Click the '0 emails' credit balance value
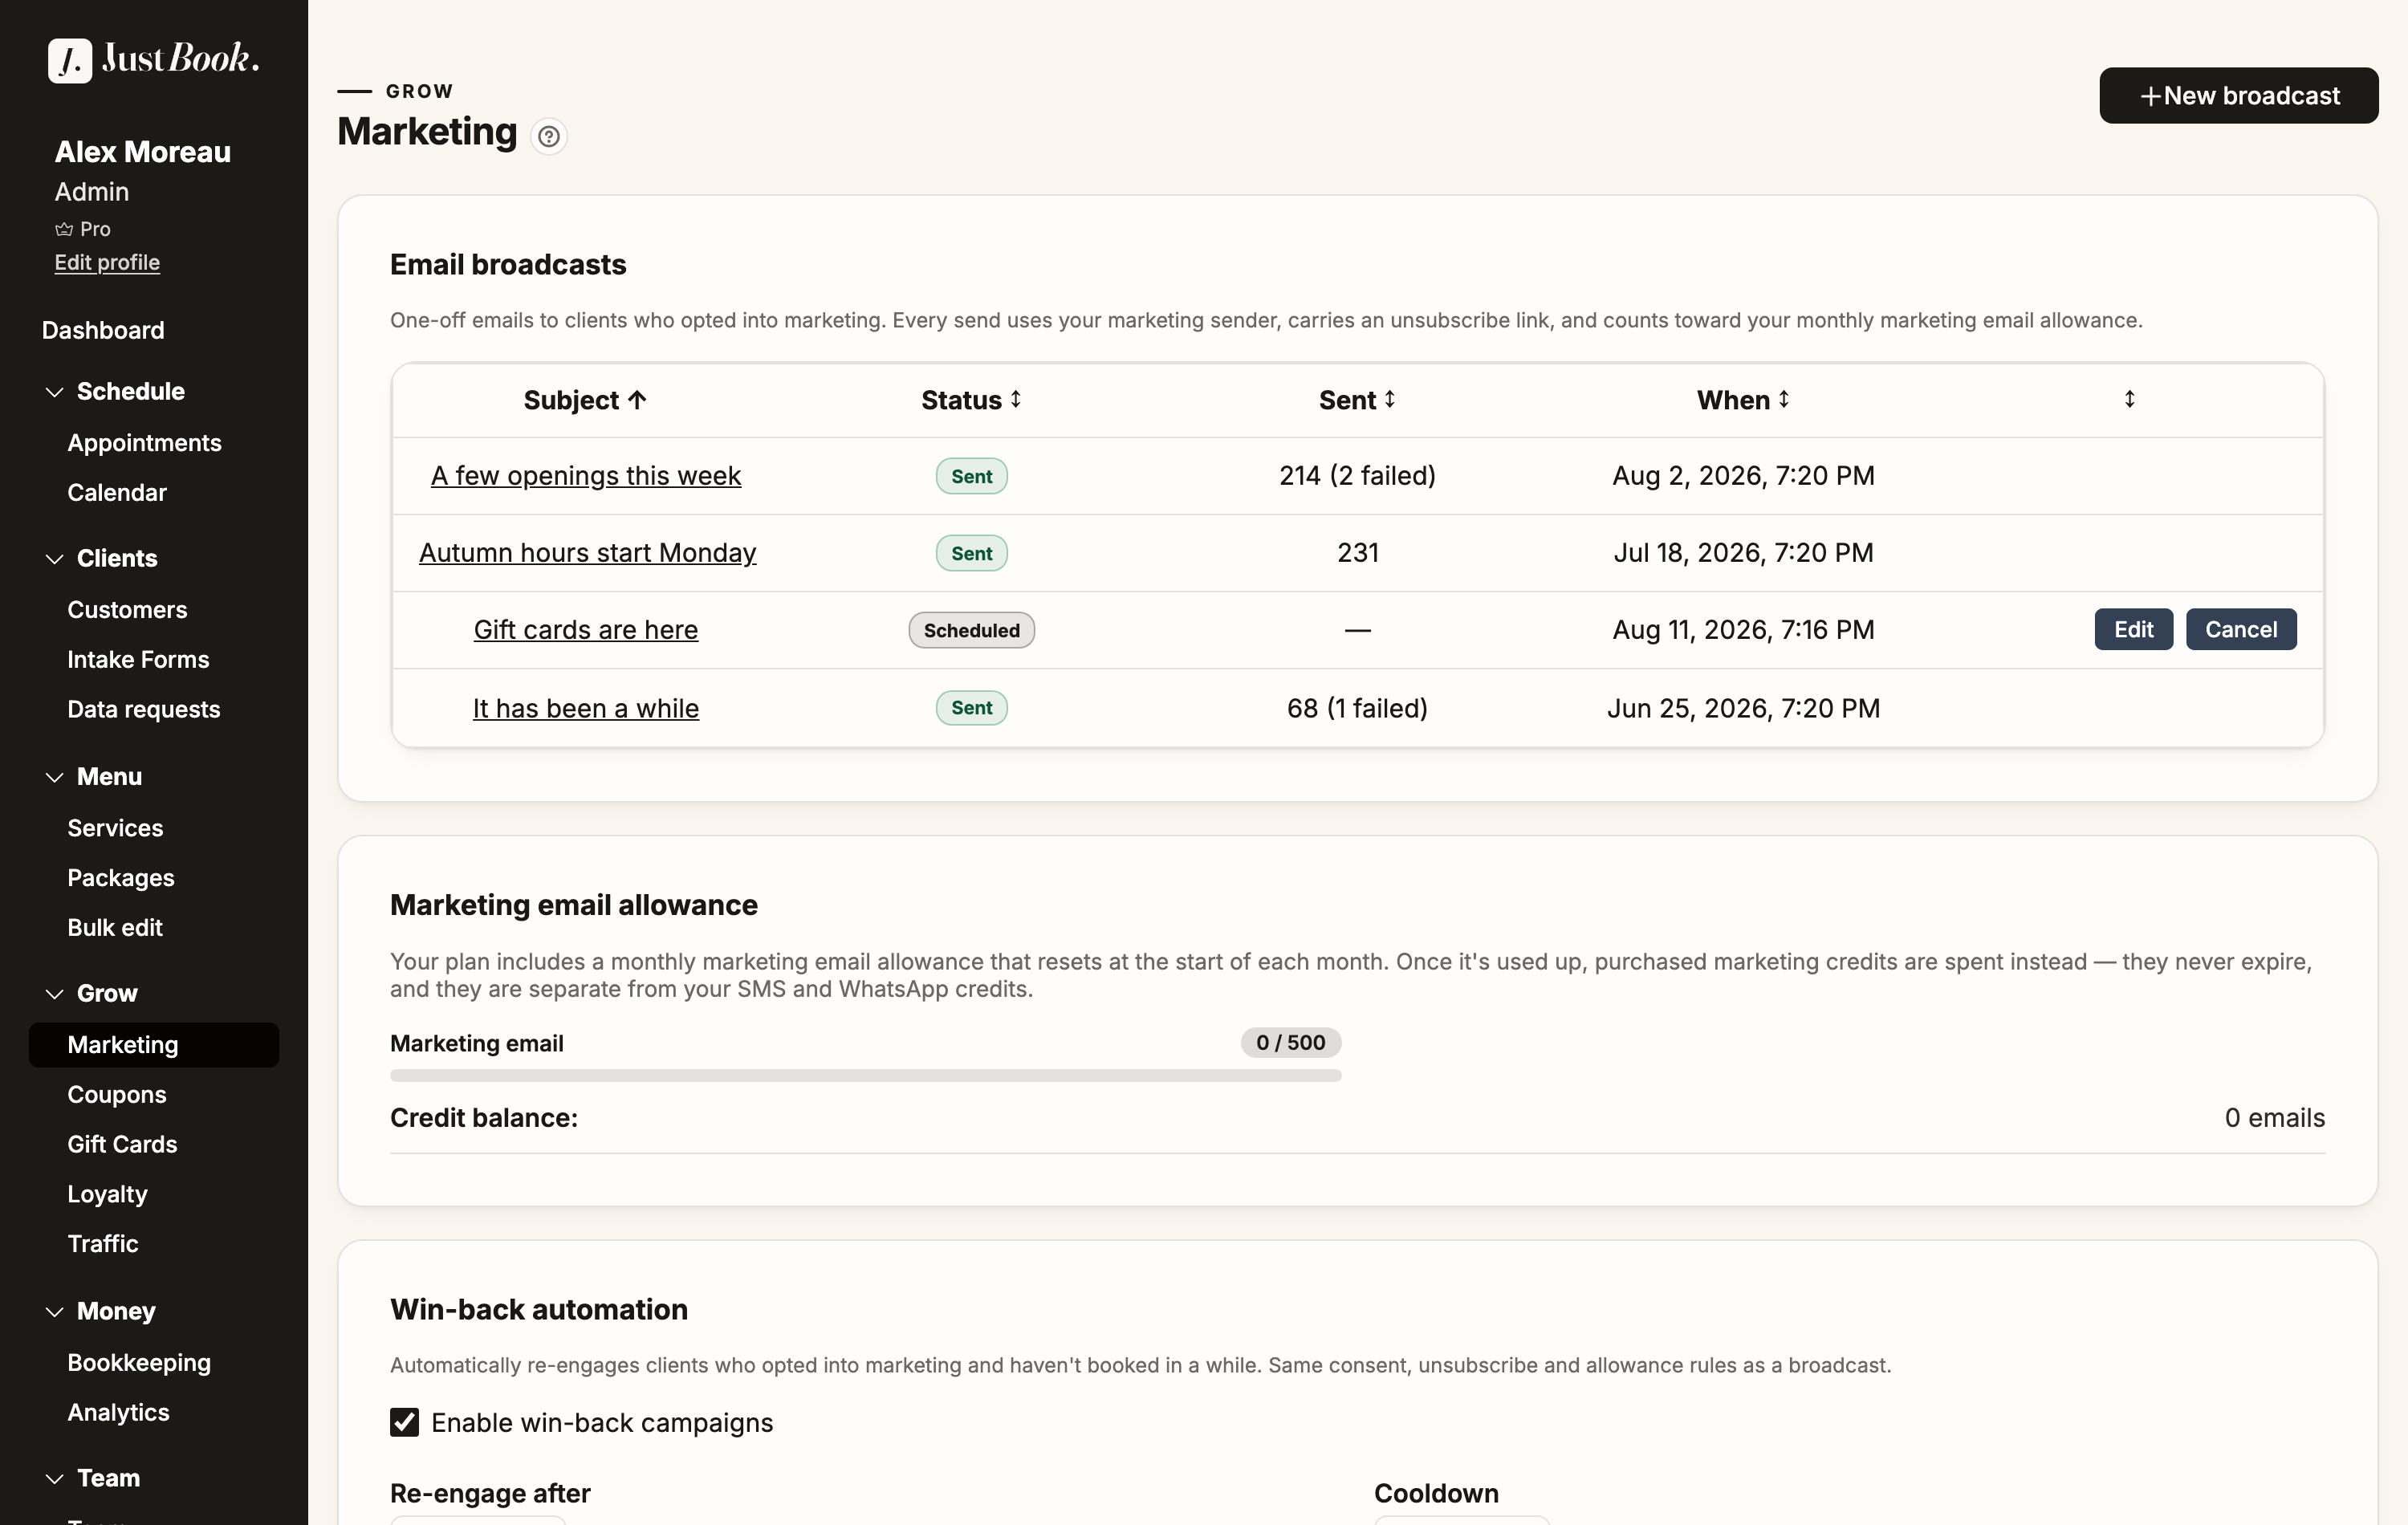Screen dimensions: 2408x1525 pos(2274,1118)
